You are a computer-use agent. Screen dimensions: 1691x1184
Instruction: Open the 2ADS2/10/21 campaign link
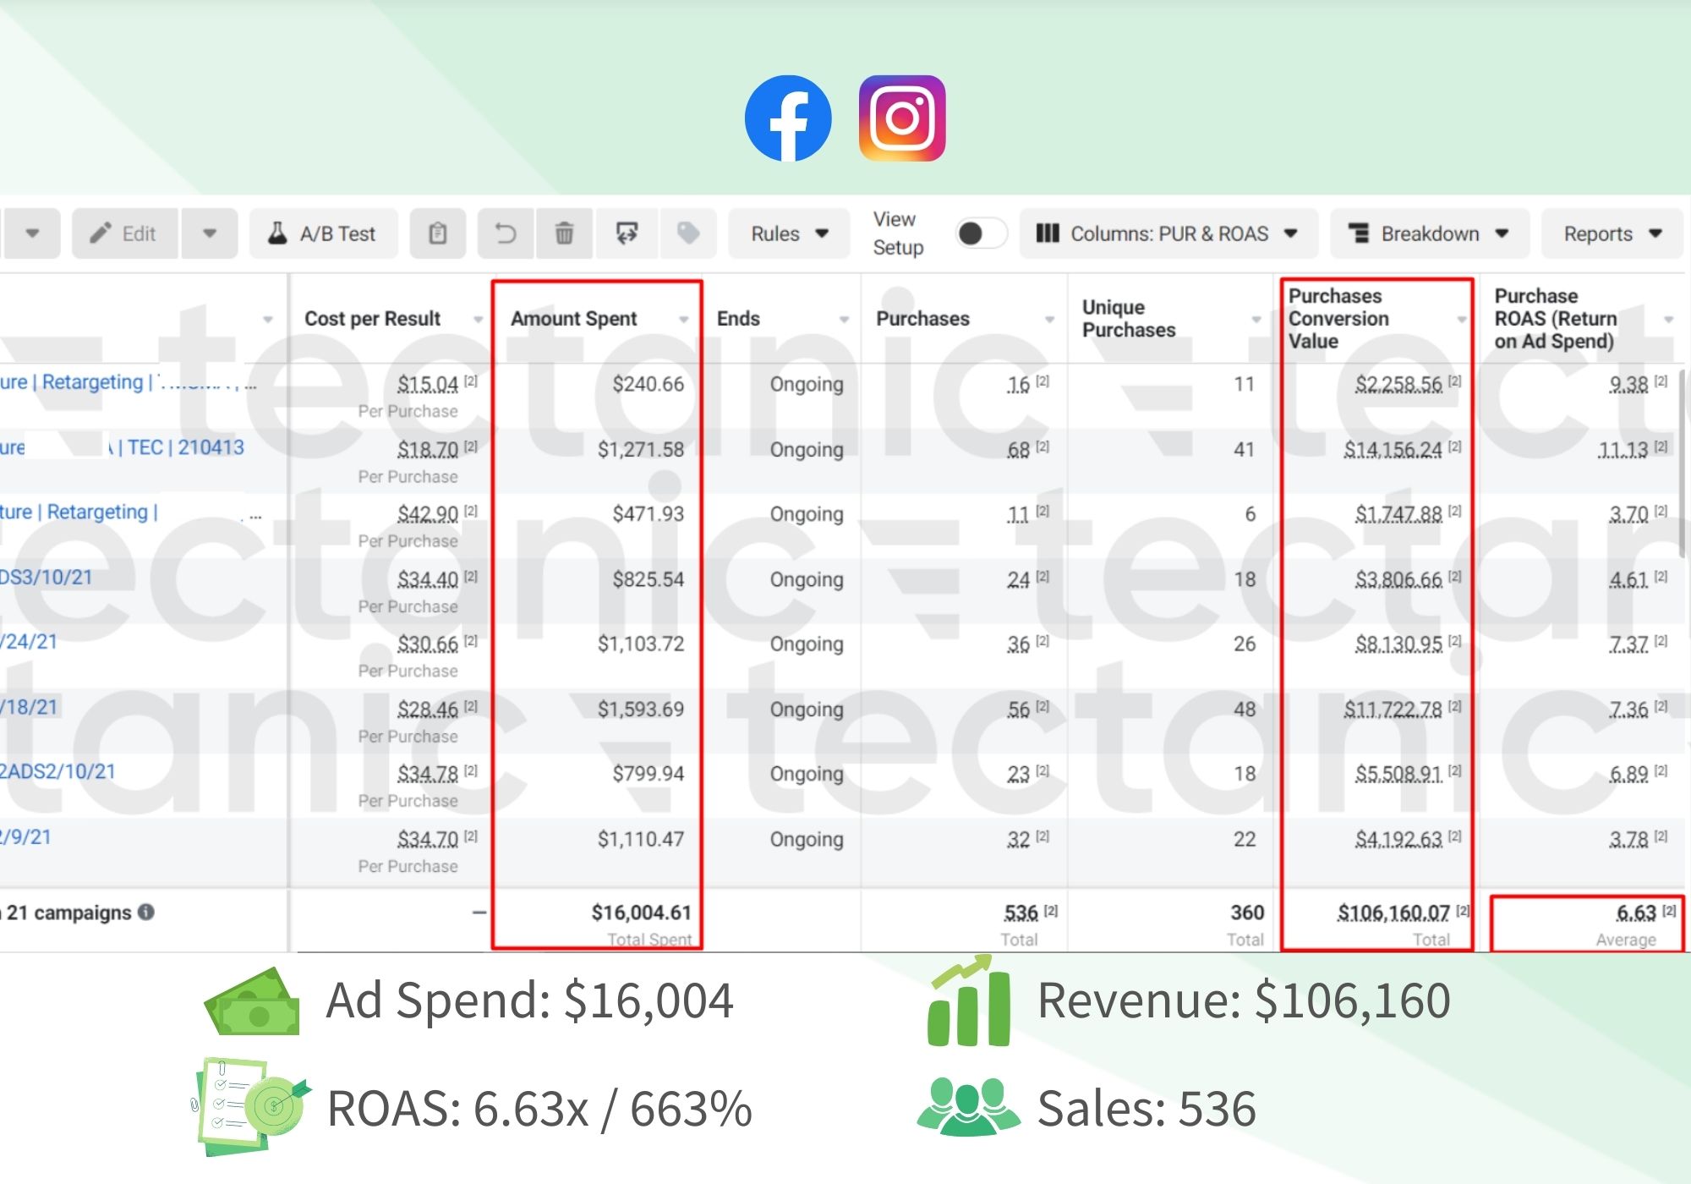click(57, 771)
